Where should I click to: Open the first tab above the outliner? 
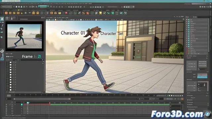tap(187, 17)
